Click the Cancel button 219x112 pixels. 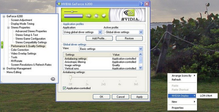pyautogui.click(x=120, y=97)
